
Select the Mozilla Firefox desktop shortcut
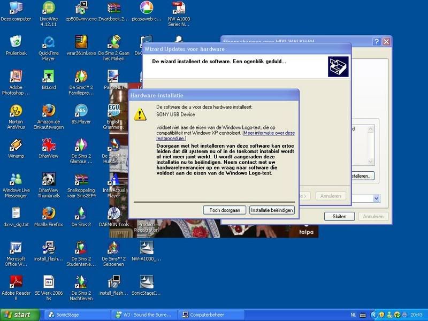click(x=49, y=217)
